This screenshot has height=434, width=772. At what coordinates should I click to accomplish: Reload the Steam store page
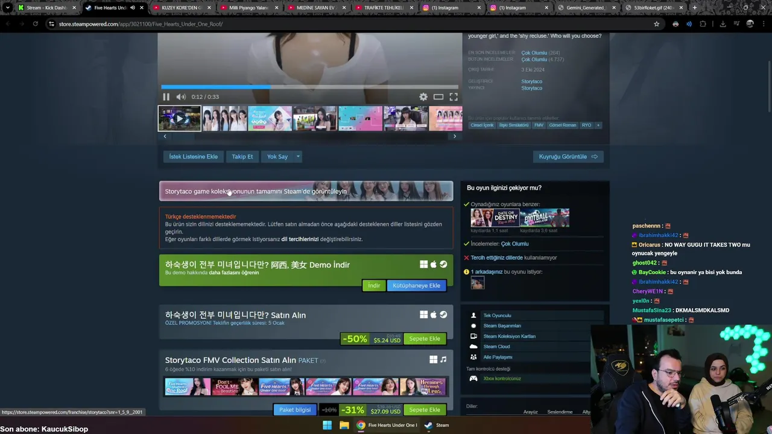35,24
